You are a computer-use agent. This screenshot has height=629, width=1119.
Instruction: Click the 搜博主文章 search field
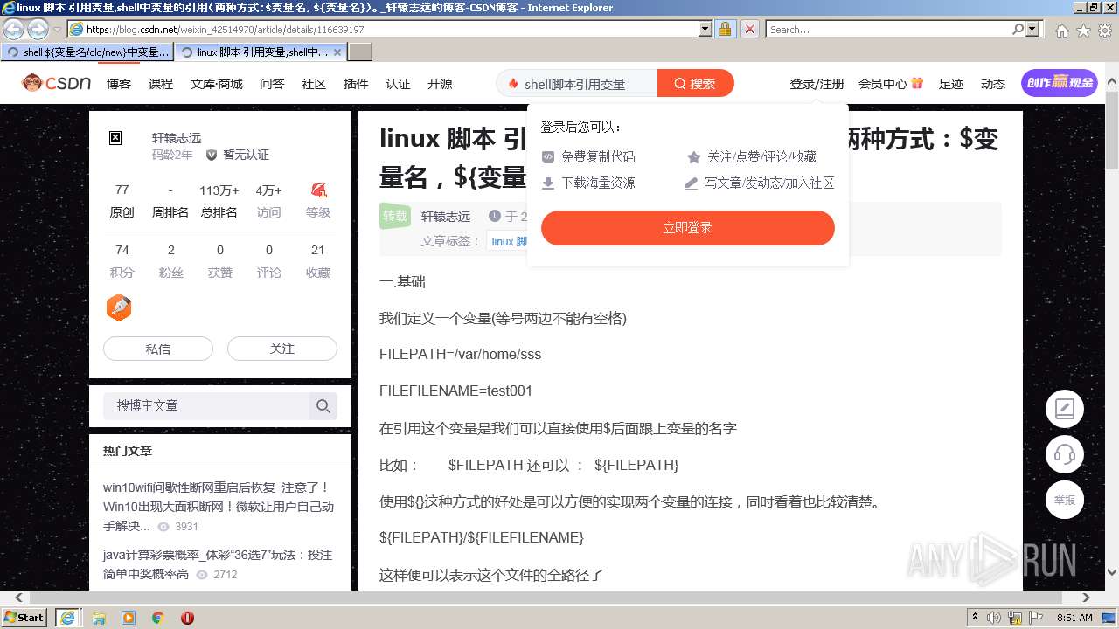point(206,405)
